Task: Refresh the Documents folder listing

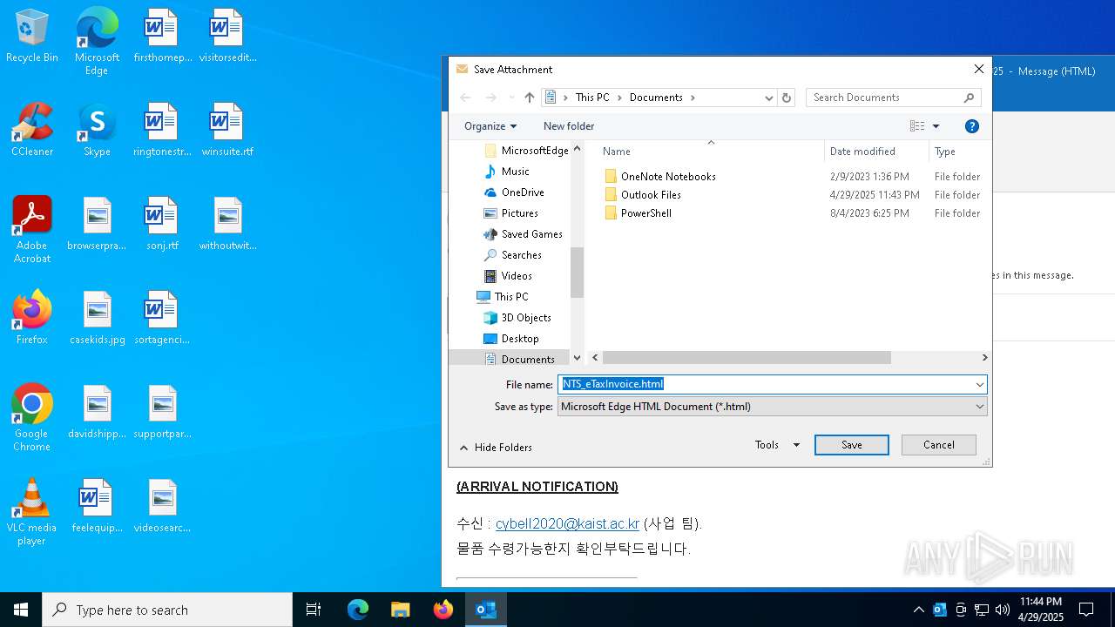Action: click(787, 98)
